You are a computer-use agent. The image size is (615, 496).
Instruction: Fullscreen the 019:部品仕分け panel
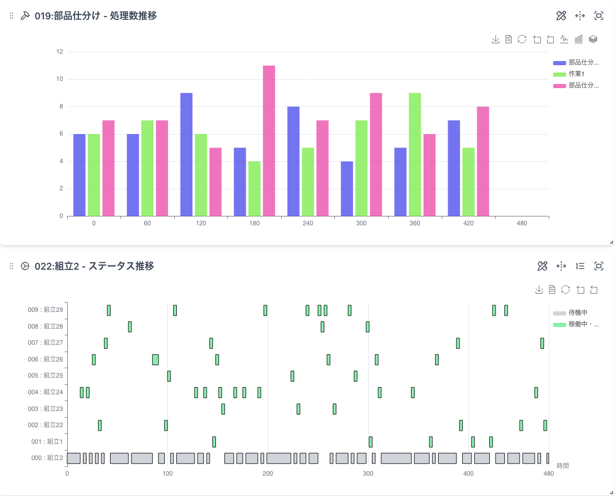[x=599, y=16]
